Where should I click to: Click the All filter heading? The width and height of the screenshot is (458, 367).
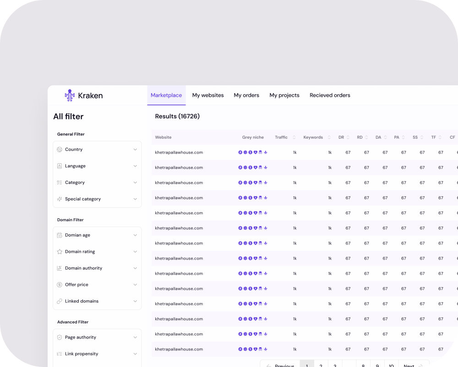pyautogui.click(x=68, y=117)
